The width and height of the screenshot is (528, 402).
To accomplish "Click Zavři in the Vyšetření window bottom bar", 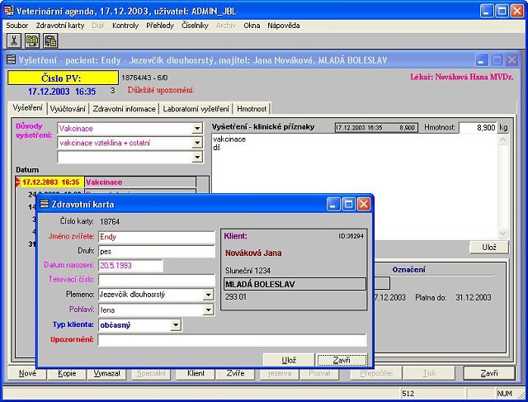I will coord(489,373).
